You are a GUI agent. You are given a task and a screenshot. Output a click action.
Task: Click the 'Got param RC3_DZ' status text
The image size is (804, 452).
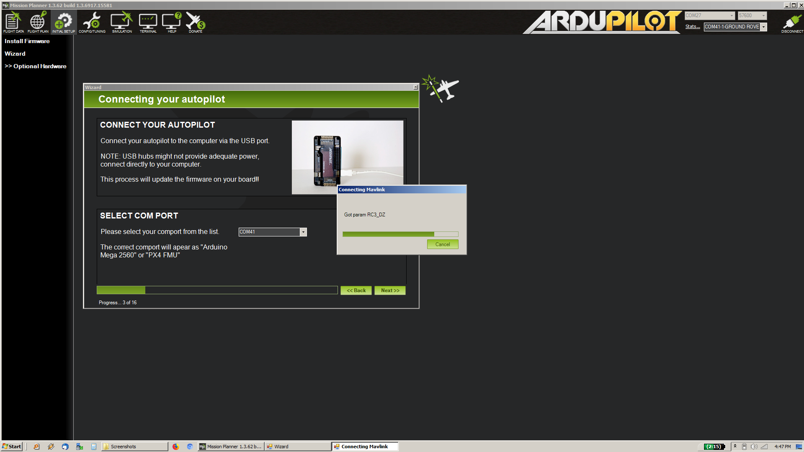[365, 215]
